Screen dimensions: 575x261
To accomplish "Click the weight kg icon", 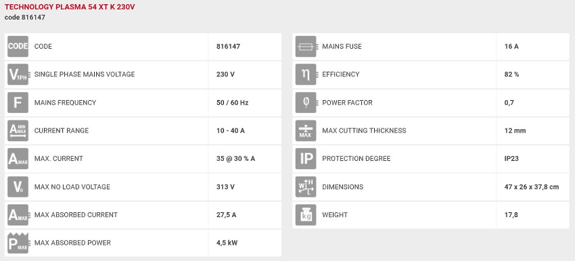I will [306, 215].
